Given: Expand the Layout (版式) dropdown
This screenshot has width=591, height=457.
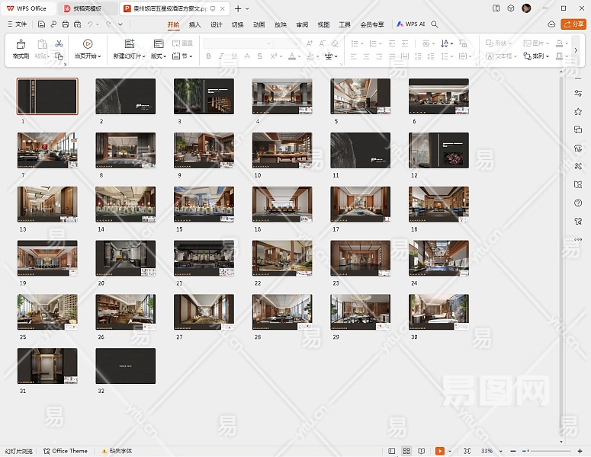Looking at the screenshot, I should [x=159, y=56].
